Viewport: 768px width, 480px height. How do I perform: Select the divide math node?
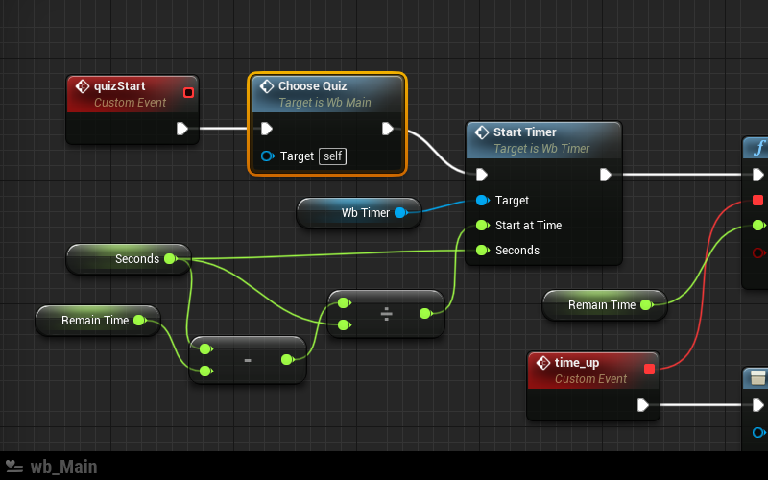click(x=386, y=314)
